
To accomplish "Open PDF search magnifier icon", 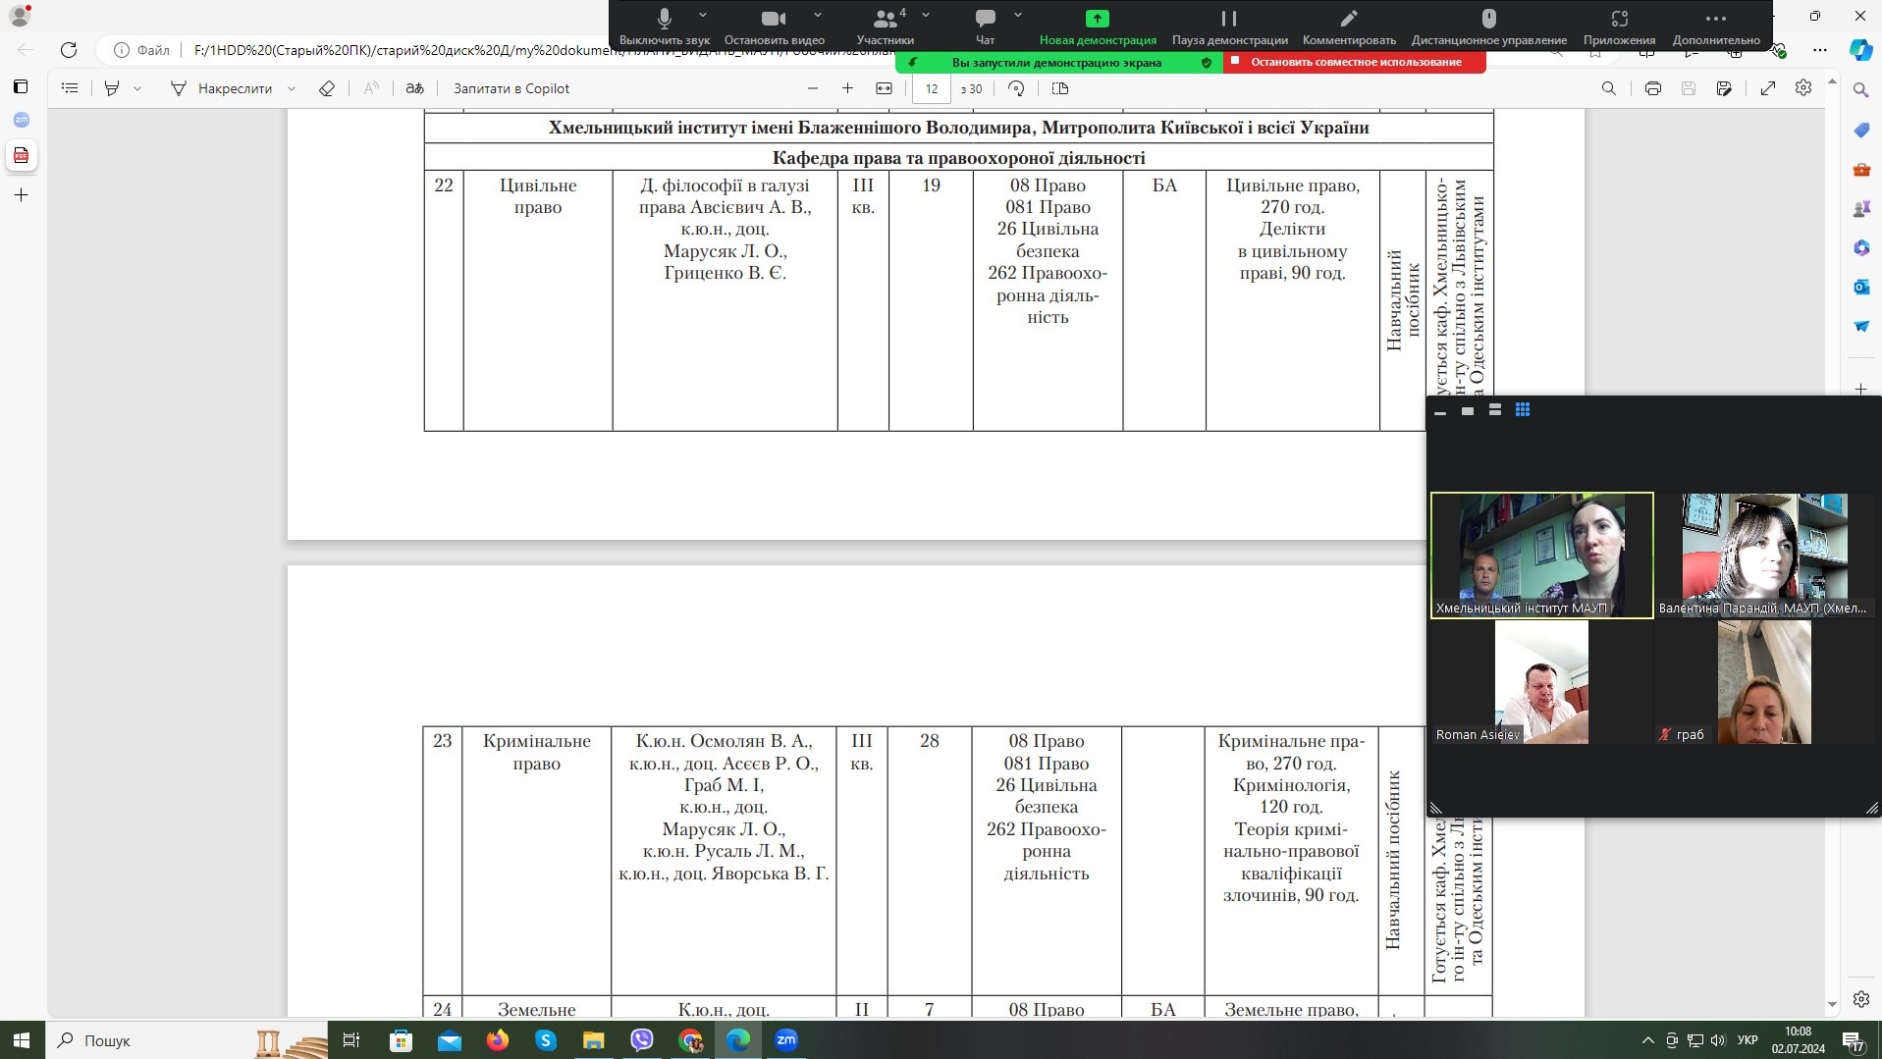I will 1608,88.
